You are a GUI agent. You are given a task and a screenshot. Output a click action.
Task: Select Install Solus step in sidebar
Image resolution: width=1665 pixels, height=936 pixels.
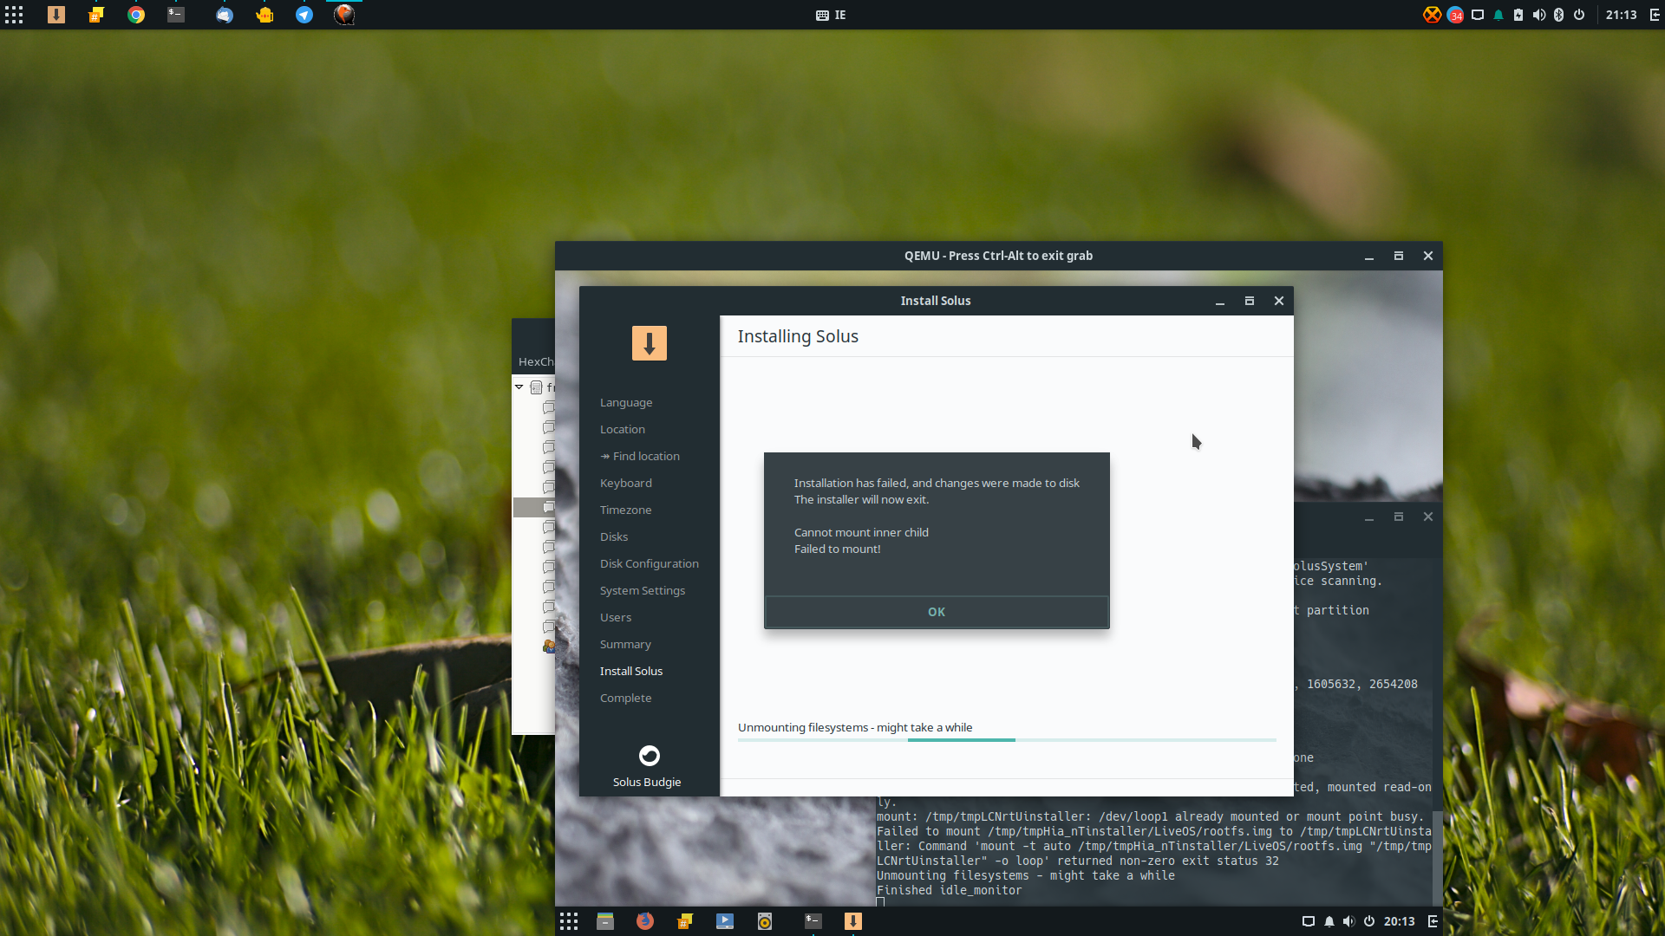[x=631, y=672]
